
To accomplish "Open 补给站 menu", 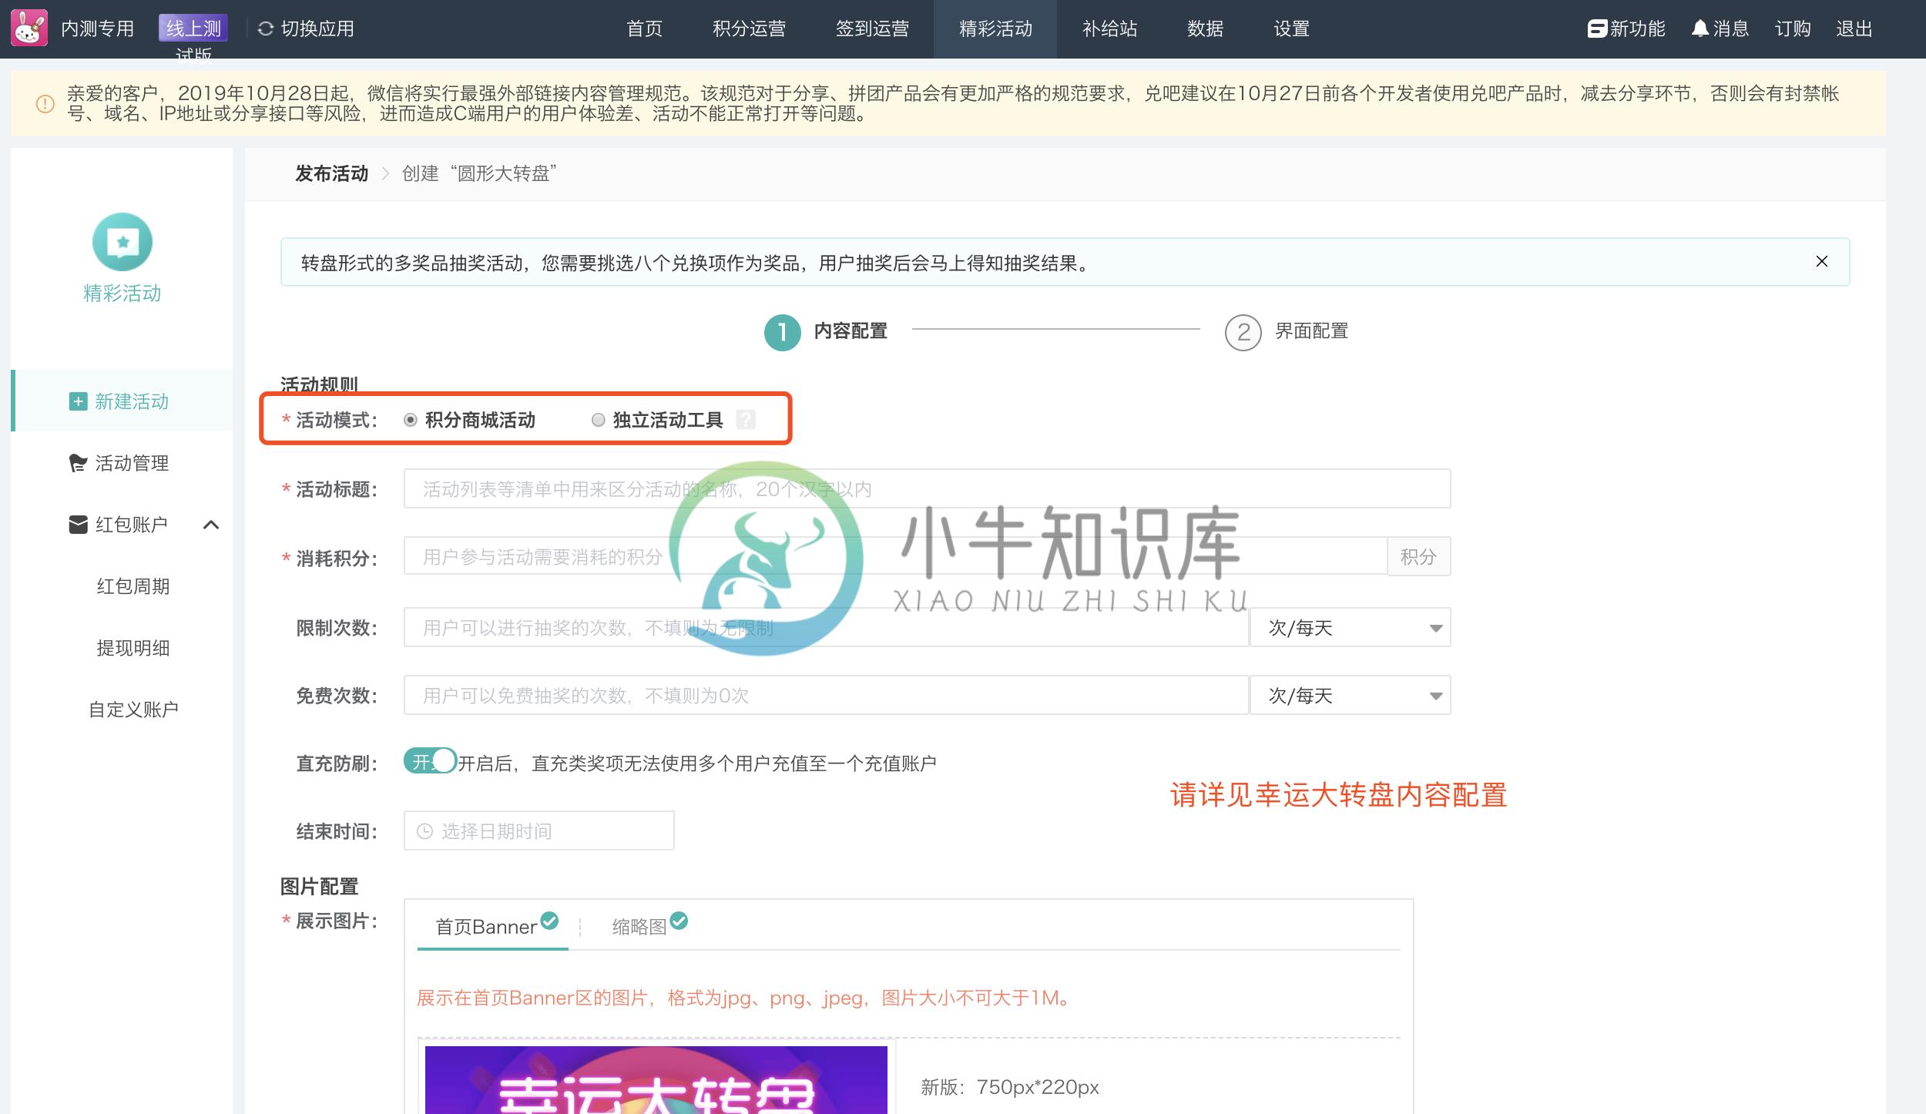I will tap(1110, 29).
